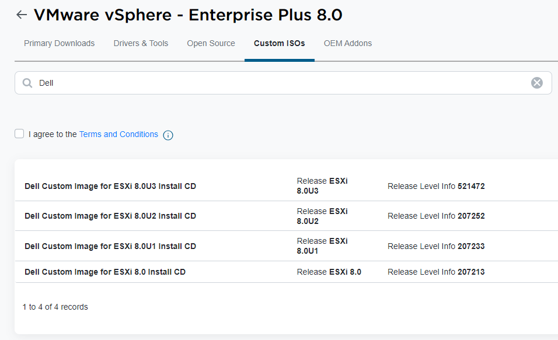Clear the Dell search text using the X icon

click(537, 82)
